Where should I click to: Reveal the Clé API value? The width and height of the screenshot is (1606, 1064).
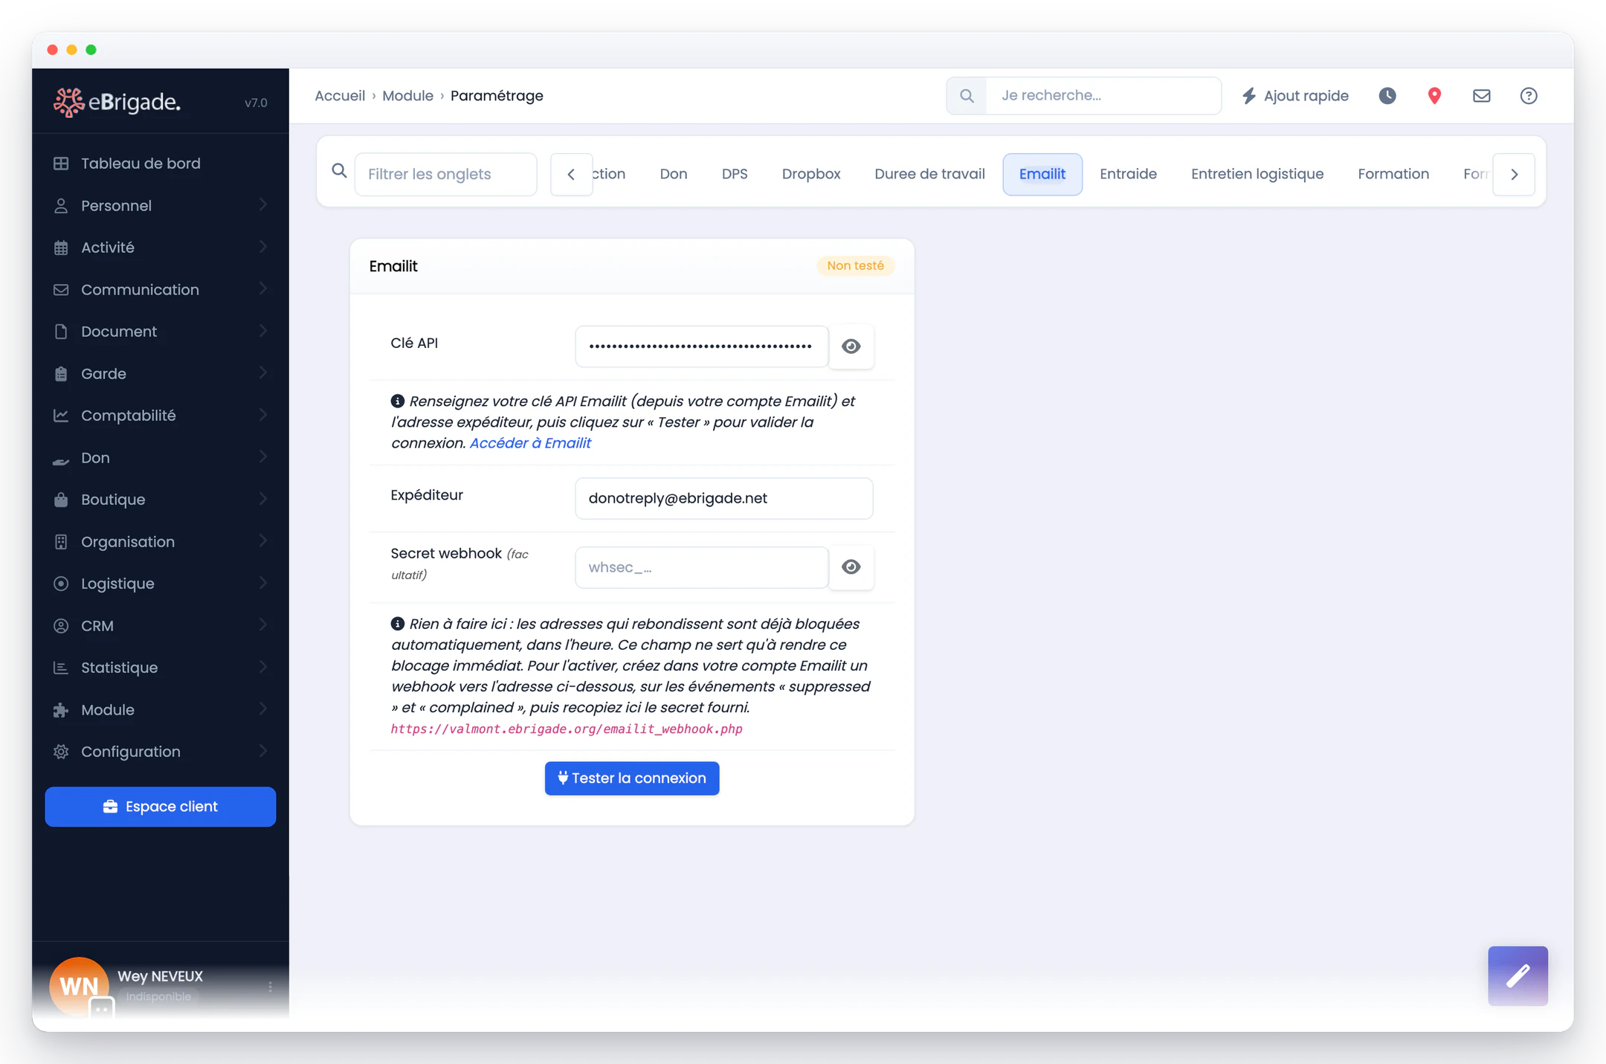point(851,346)
